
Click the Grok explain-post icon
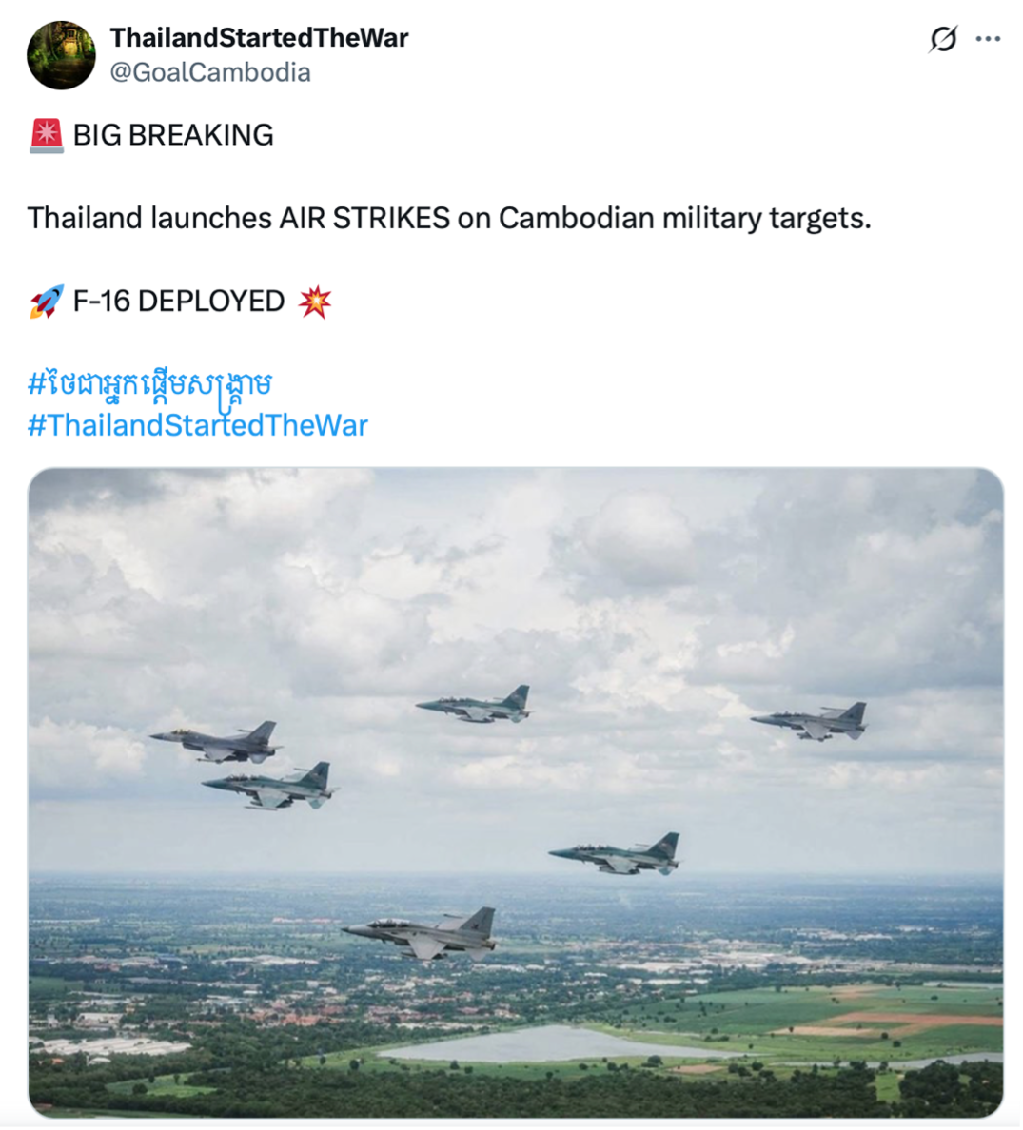tap(942, 39)
